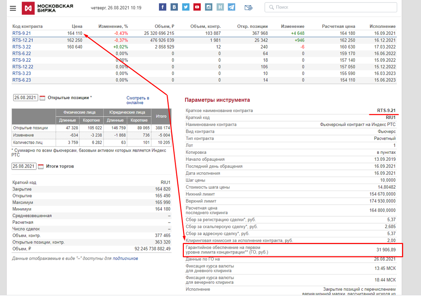Open calendar icon beside Итоги торгов date
This screenshot has height=297, width=421.
(41, 166)
